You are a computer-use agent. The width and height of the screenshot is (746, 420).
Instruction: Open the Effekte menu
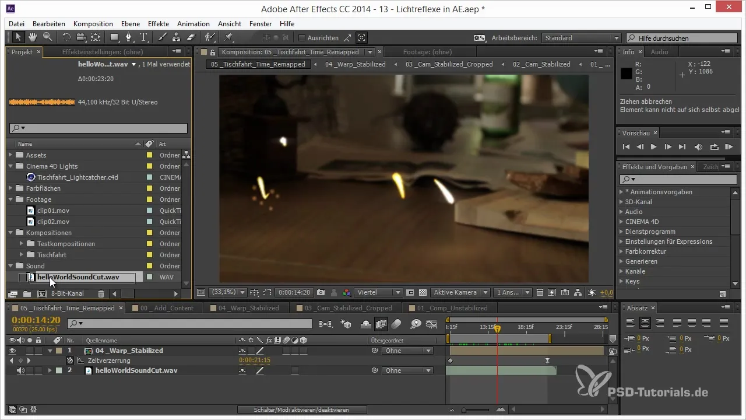point(159,24)
